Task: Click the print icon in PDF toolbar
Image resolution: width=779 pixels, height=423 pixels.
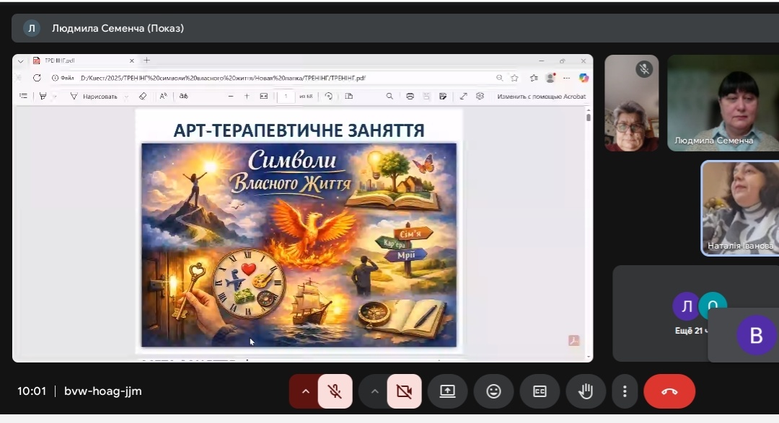Action: (410, 96)
